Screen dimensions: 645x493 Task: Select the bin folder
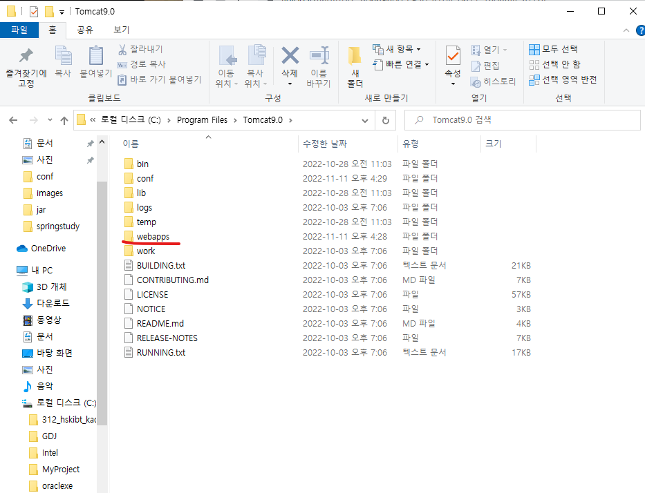click(x=142, y=164)
